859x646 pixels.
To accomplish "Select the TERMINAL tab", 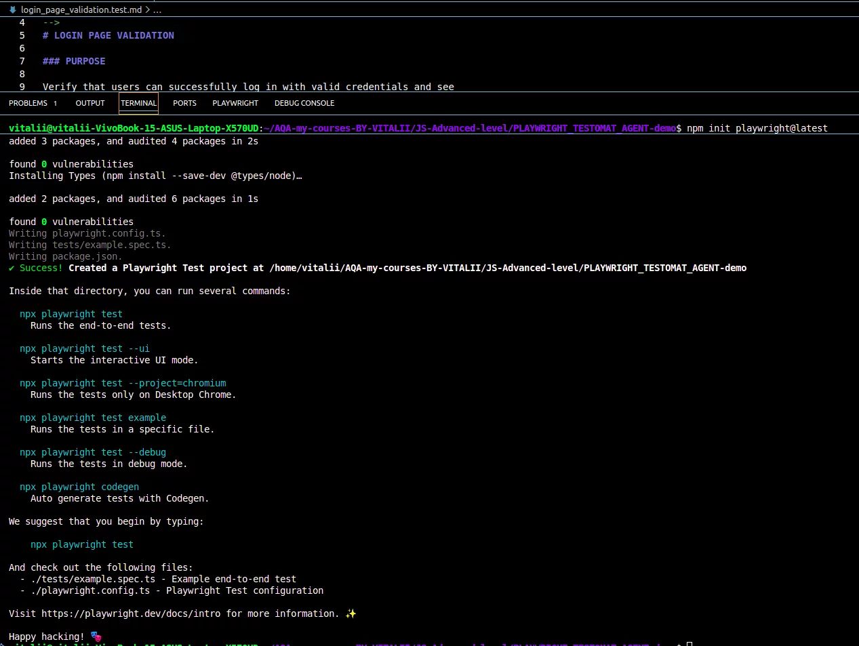I will (138, 103).
